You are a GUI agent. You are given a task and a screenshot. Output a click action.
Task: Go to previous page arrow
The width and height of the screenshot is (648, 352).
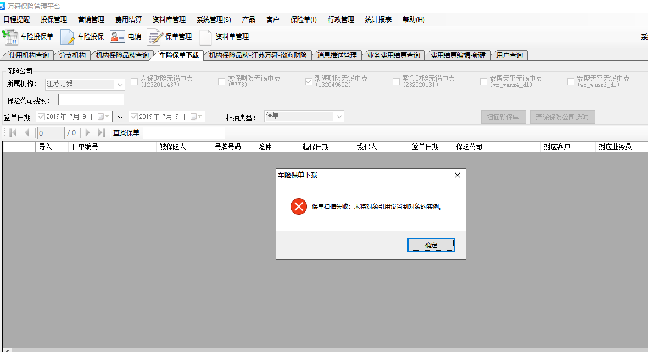click(27, 133)
